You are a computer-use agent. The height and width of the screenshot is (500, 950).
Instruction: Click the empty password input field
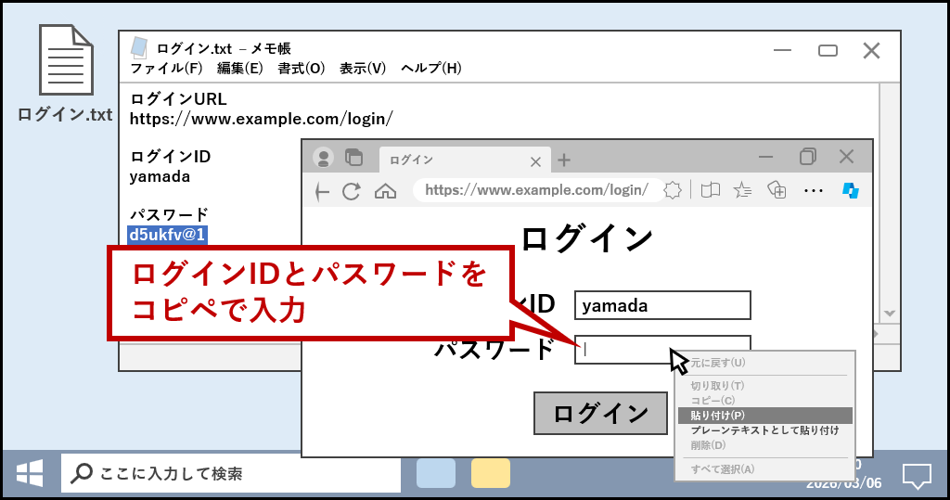(x=662, y=350)
